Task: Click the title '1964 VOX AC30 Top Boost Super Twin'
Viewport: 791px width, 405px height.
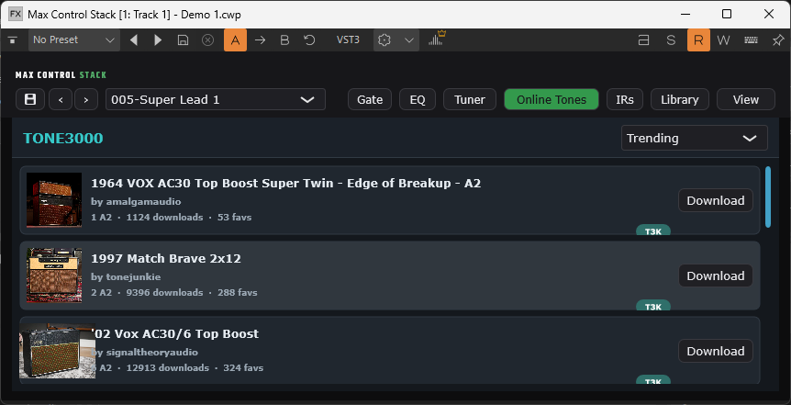Action: pos(212,184)
